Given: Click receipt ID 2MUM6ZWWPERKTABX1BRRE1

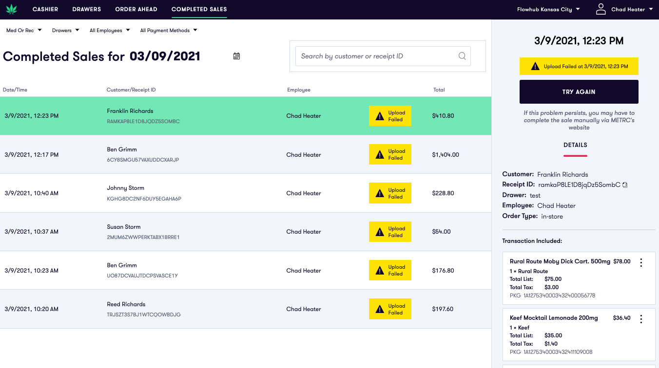Looking at the screenshot, I should click(143, 237).
